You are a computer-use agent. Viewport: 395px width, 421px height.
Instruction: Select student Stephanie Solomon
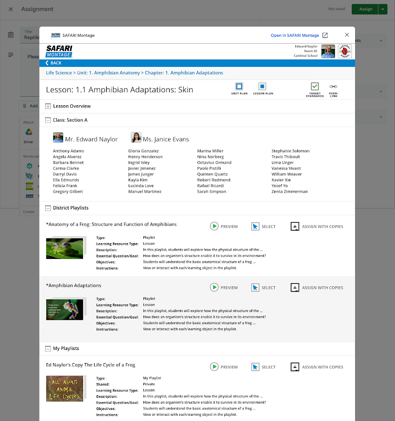pyautogui.click(x=290, y=151)
